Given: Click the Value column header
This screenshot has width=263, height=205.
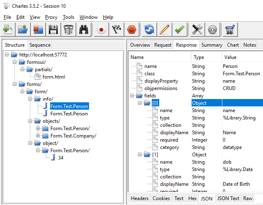Looking at the screenshot, I should [230, 57].
